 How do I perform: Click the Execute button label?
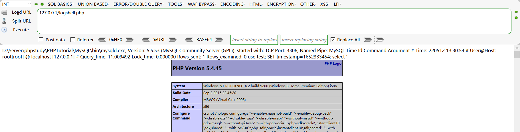pos(21,30)
